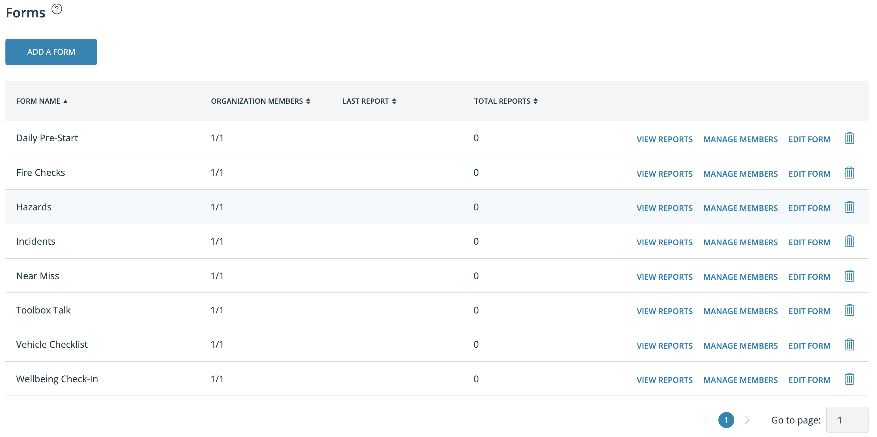The height and width of the screenshot is (437, 877).
Task: View reports for Near Miss
Action: [665, 277]
